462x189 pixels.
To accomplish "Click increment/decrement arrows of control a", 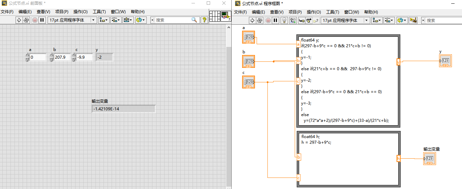I will (27, 57).
